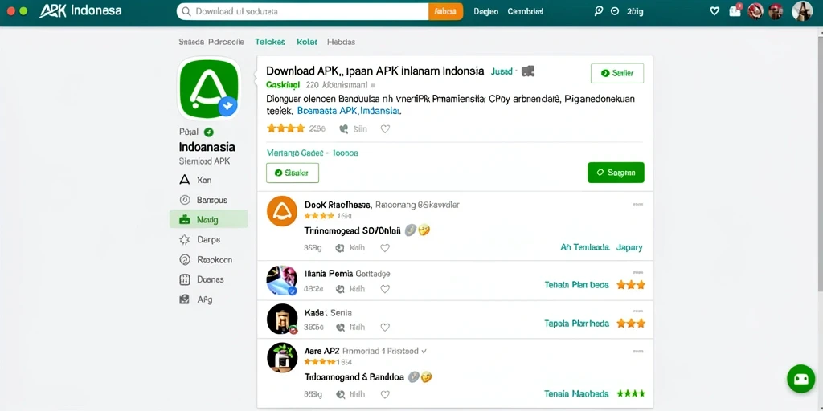Switch to the Telokes tab
This screenshot has height=411, width=823.
click(x=270, y=42)
